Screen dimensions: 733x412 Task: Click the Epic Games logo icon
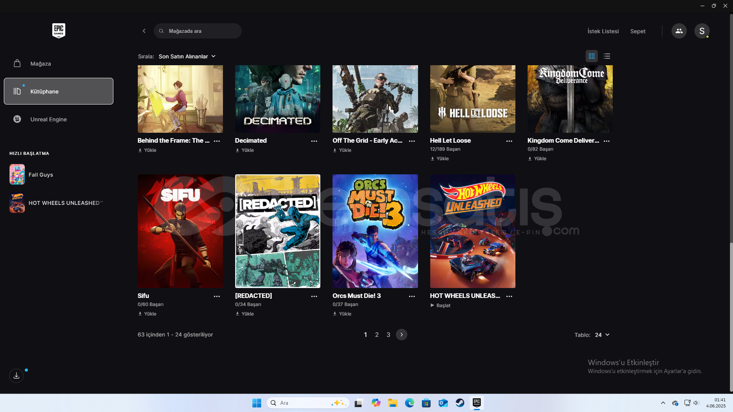coord(58,31)
